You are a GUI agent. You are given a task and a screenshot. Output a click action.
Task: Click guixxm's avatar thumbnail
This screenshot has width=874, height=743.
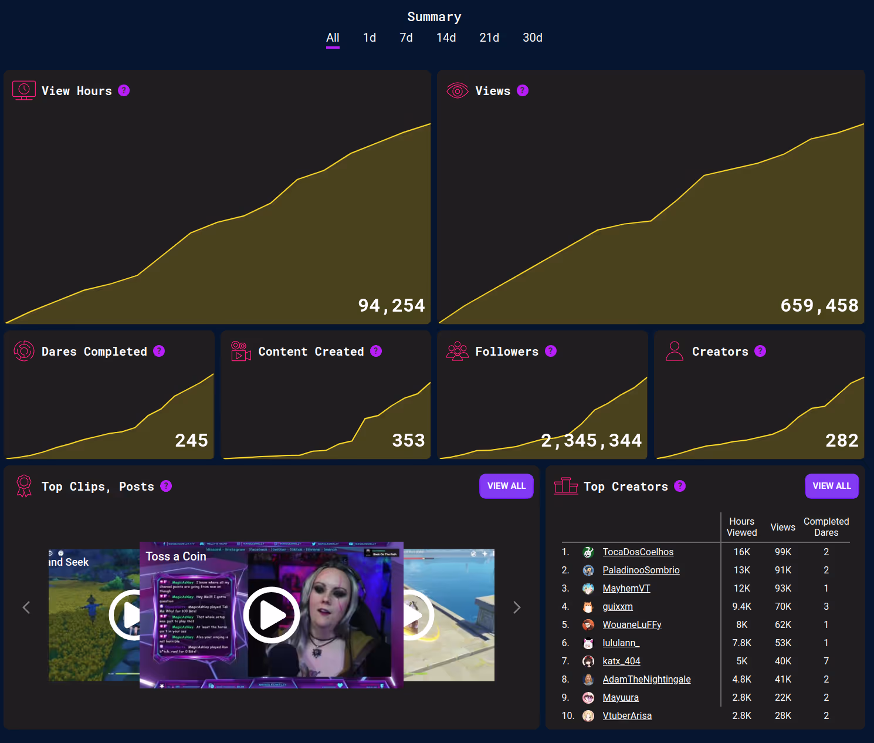[x=588, y=606]
